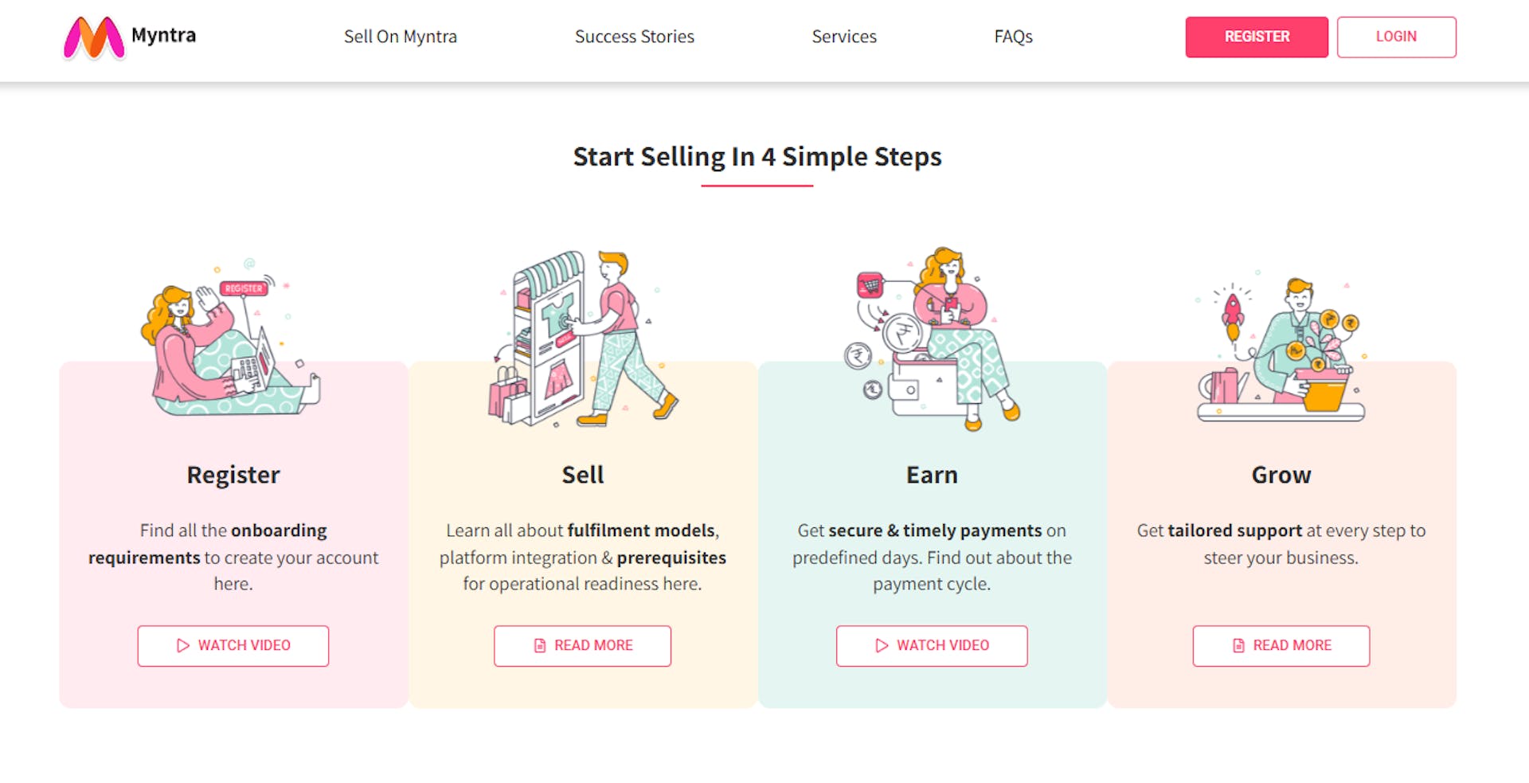Click Read More under Sell step
This screenshot has height=783, width=1529.
click(582, 646)
